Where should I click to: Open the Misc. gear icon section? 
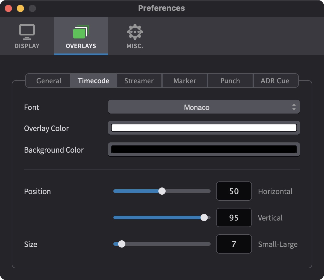135,32
